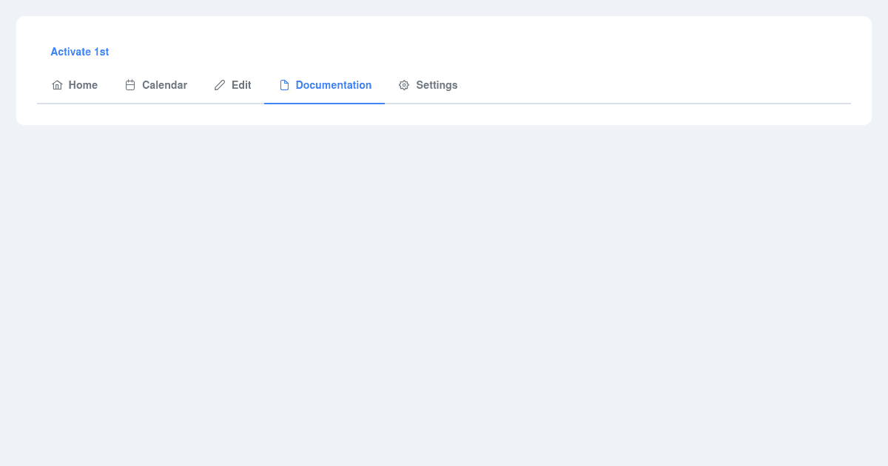
Task: Click the calendar icon beside Calendar label
Action: tap(130, 85)
